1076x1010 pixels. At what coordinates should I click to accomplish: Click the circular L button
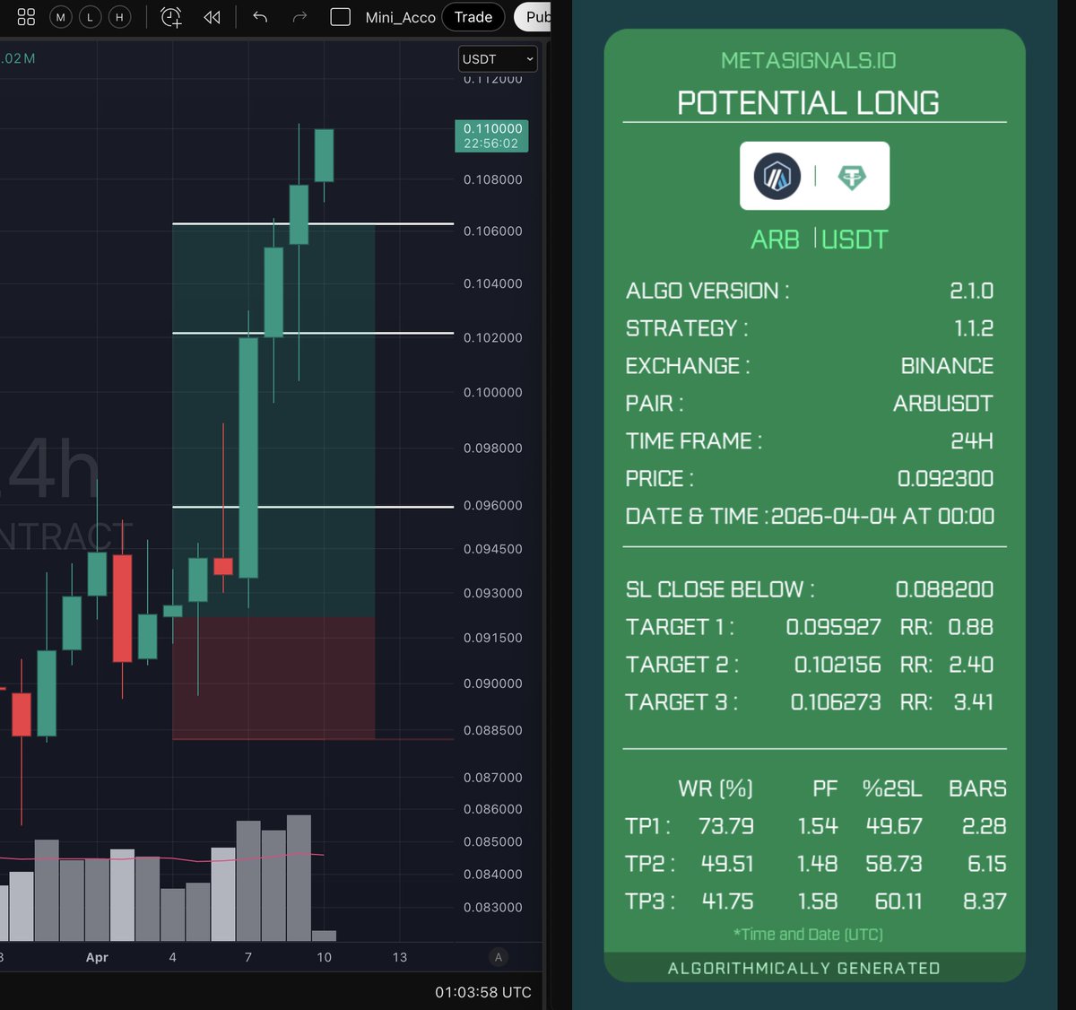(90, 17)
